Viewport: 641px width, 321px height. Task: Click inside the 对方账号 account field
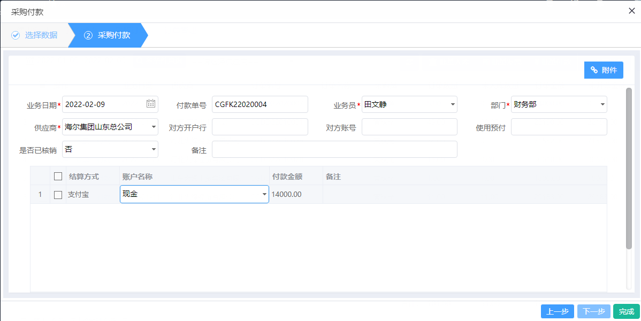(x=409, y=127)
